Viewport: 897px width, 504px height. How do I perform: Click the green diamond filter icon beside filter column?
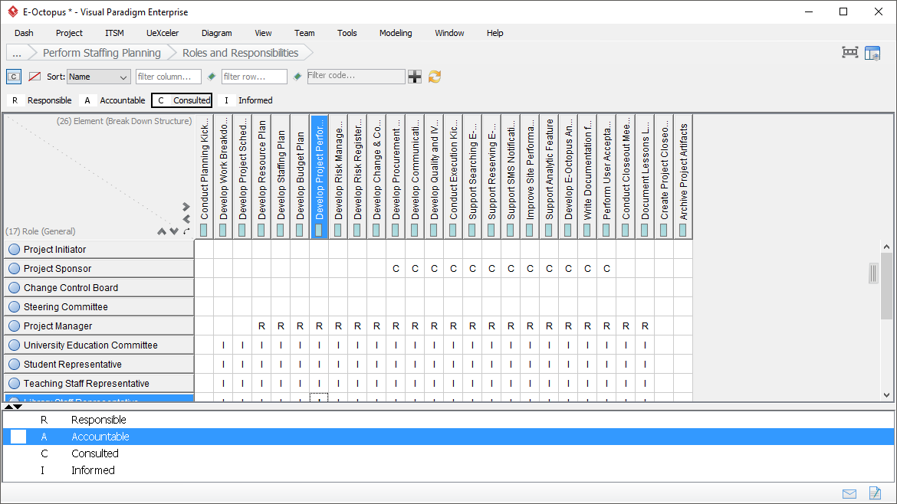tap(211, 77)
